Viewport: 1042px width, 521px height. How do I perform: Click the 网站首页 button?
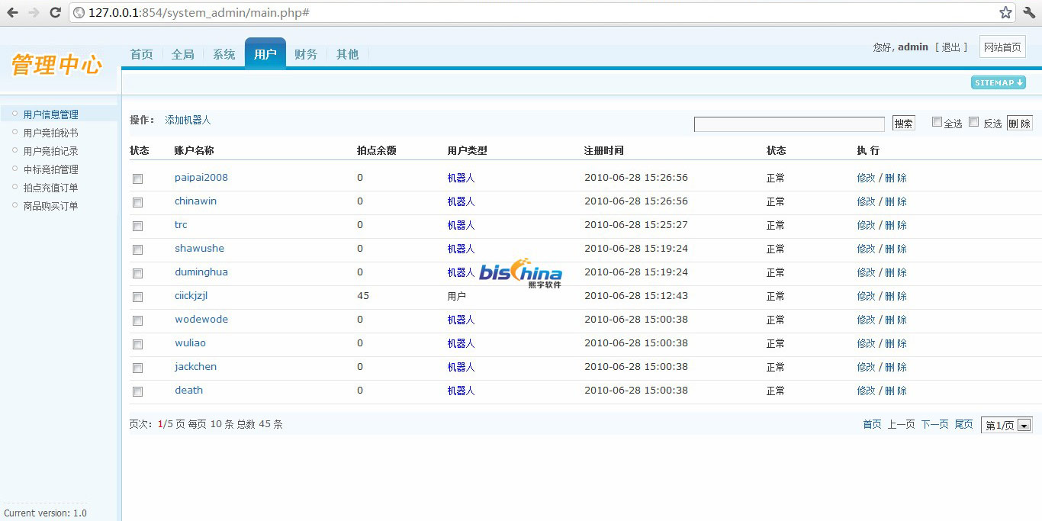click(1002, 47)
